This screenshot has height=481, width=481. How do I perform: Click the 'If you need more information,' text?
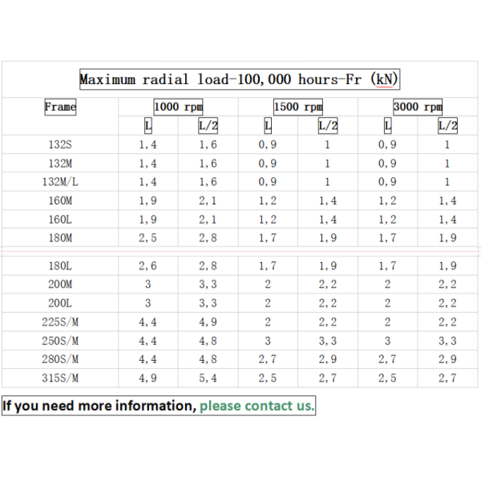99,406
